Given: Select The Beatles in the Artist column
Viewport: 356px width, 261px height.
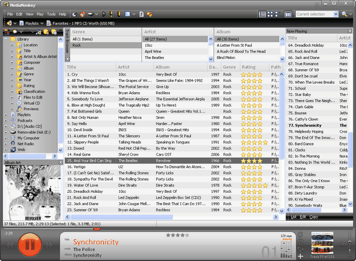Looking at the screenshot, I should pos(175,57).
